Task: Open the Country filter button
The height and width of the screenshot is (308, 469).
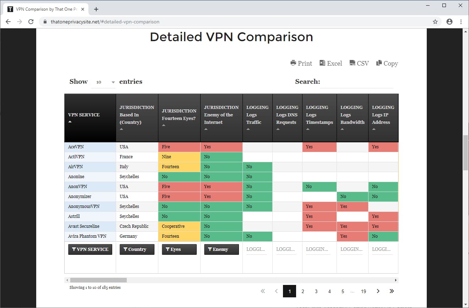Action: (x=137, y=249)
